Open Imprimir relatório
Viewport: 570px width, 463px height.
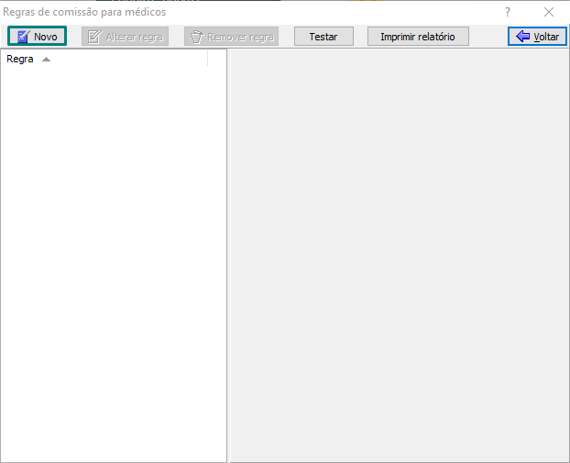418,37
